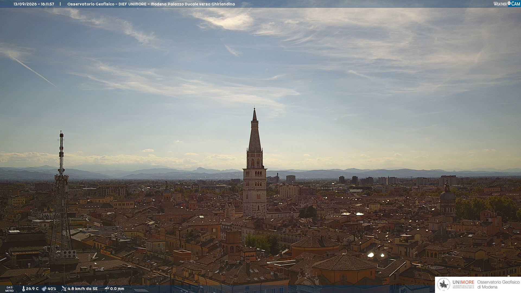Click the 13/09/2026 date timestamp

coord(25,4)
